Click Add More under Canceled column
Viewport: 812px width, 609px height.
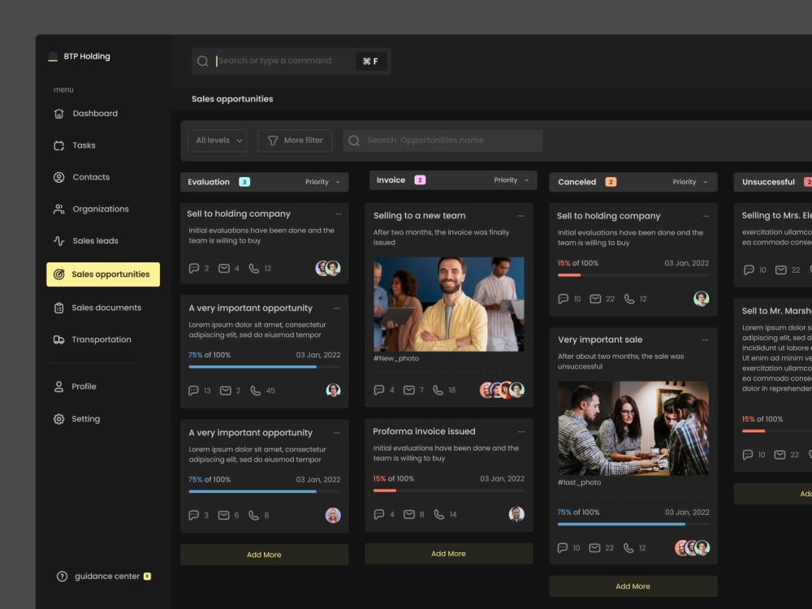click(x=633, y=586)
